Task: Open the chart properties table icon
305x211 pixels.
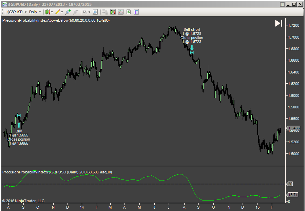Action: (x=136, y=12)
